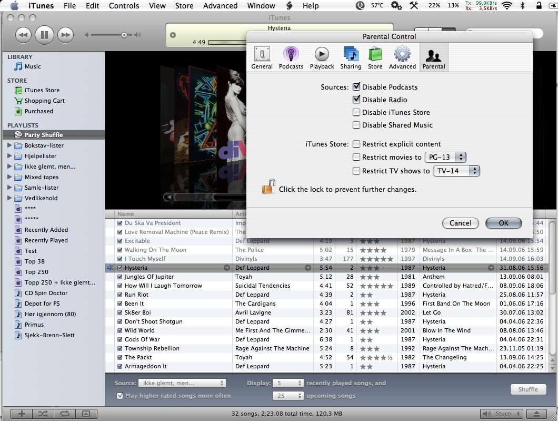
Task: Open the Edit menu
Action: coord(93,6)
